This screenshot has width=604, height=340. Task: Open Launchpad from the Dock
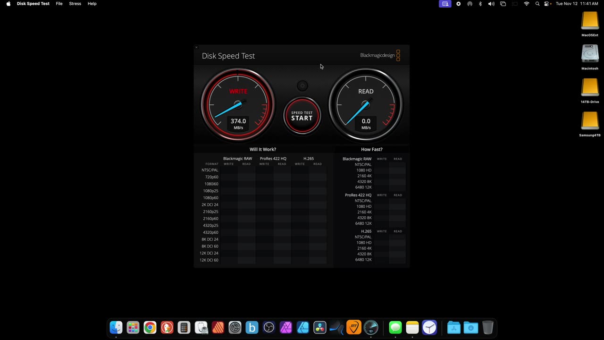click(x=133, y=327)
